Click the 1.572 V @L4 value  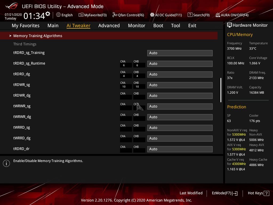coord(236,140)
